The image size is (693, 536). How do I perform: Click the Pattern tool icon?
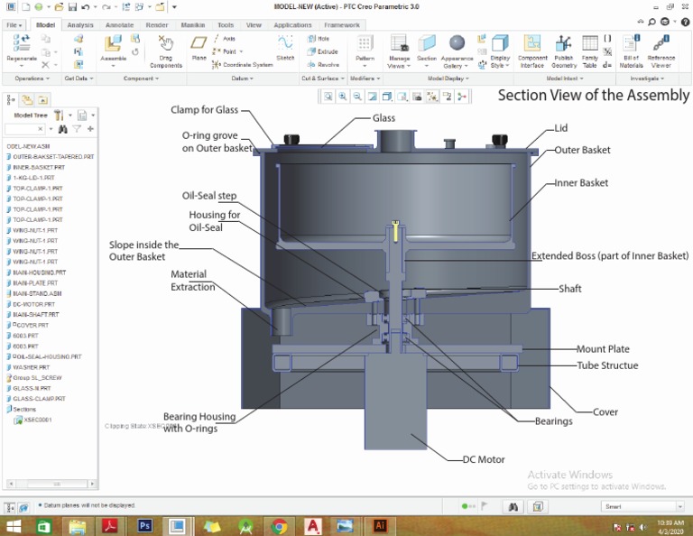tap(365, 43)
